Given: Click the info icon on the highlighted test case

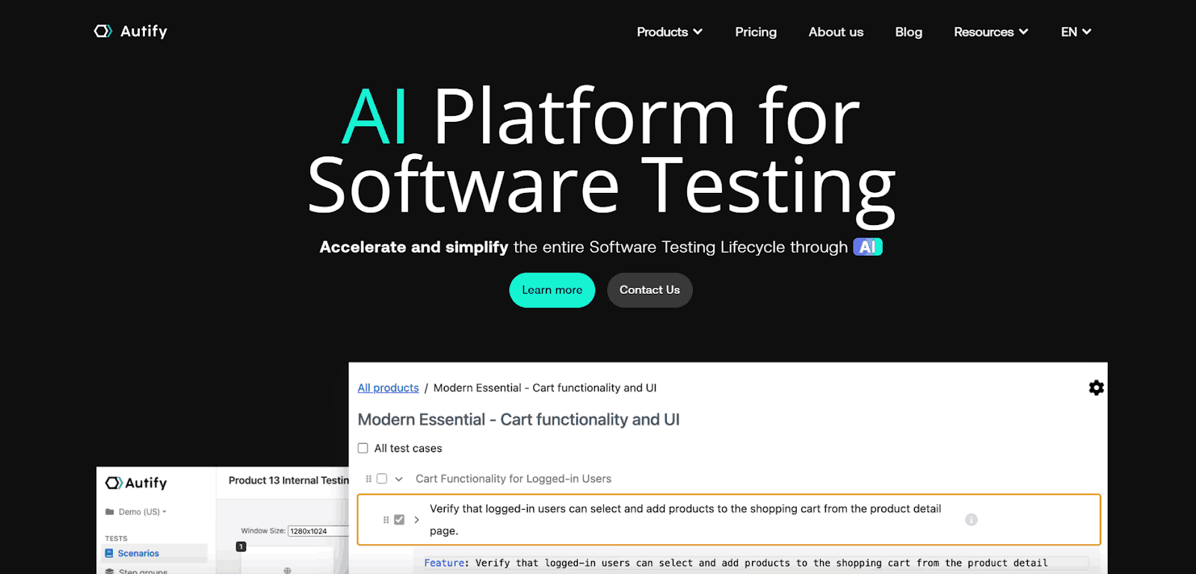Looking at the screenshot, I should coord(971,519).
